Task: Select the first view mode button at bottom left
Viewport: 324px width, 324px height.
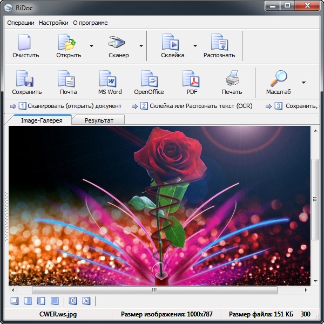Action: tap(15, 301)
